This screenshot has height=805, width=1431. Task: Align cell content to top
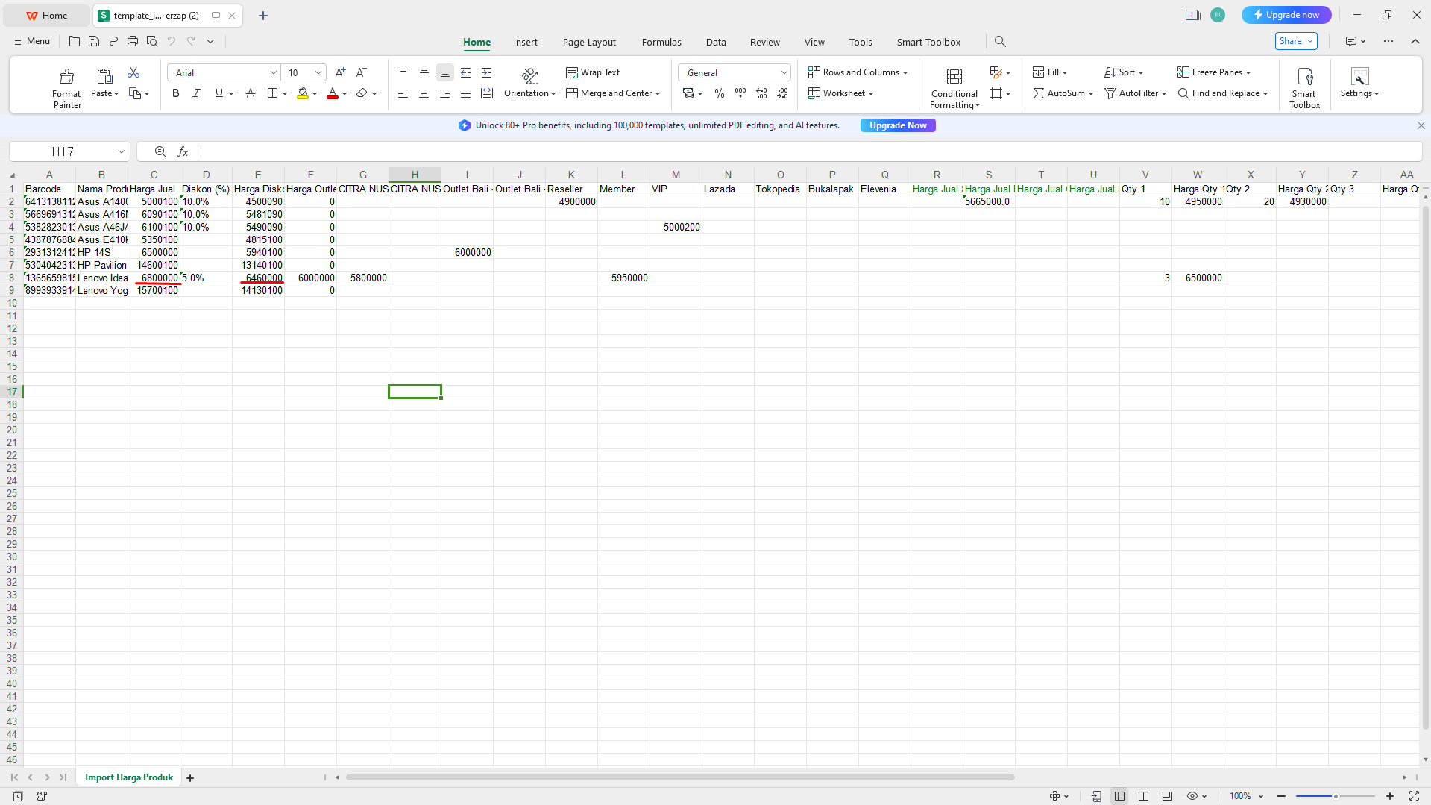[403, 72]
